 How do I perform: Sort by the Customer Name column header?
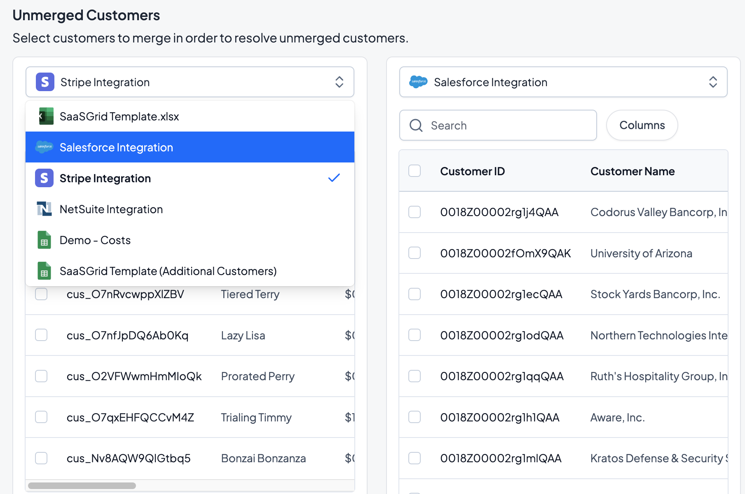[632, 171]
